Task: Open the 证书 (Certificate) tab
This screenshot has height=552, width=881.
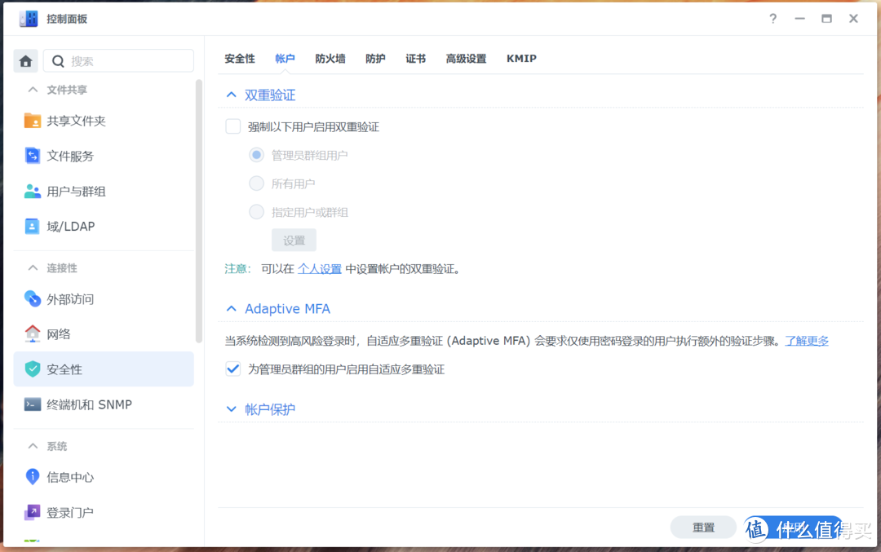Action: click(415, 58)
